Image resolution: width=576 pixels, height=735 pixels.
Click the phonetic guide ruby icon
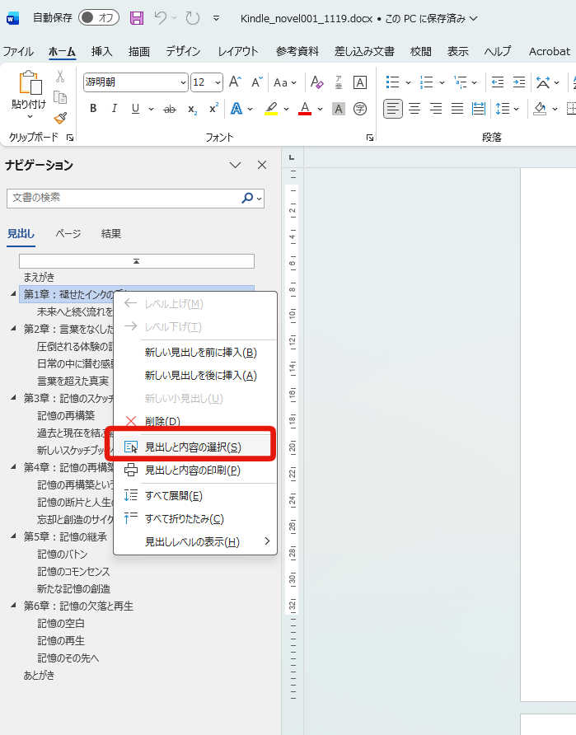[339, 82]
